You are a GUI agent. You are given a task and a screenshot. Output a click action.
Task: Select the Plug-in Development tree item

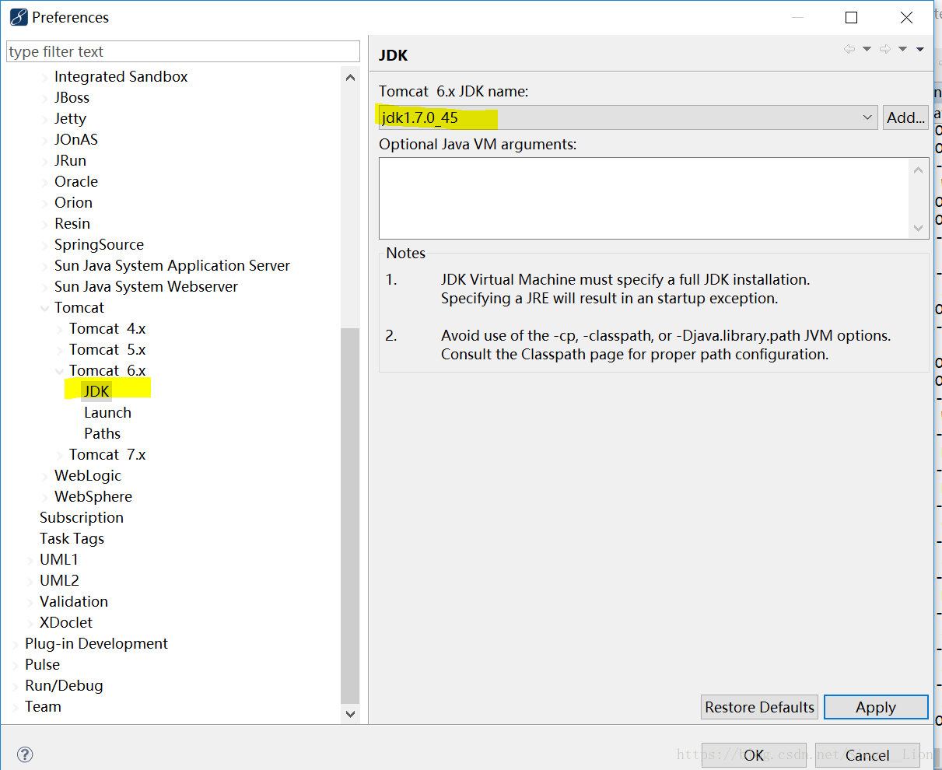[x=96, y=643]
